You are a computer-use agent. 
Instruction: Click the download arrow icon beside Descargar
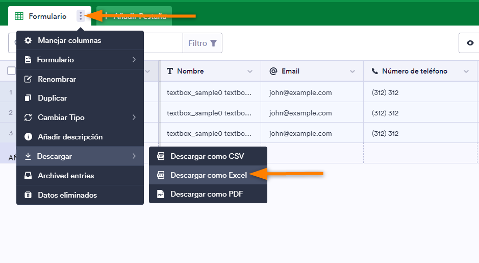[28, 156]
